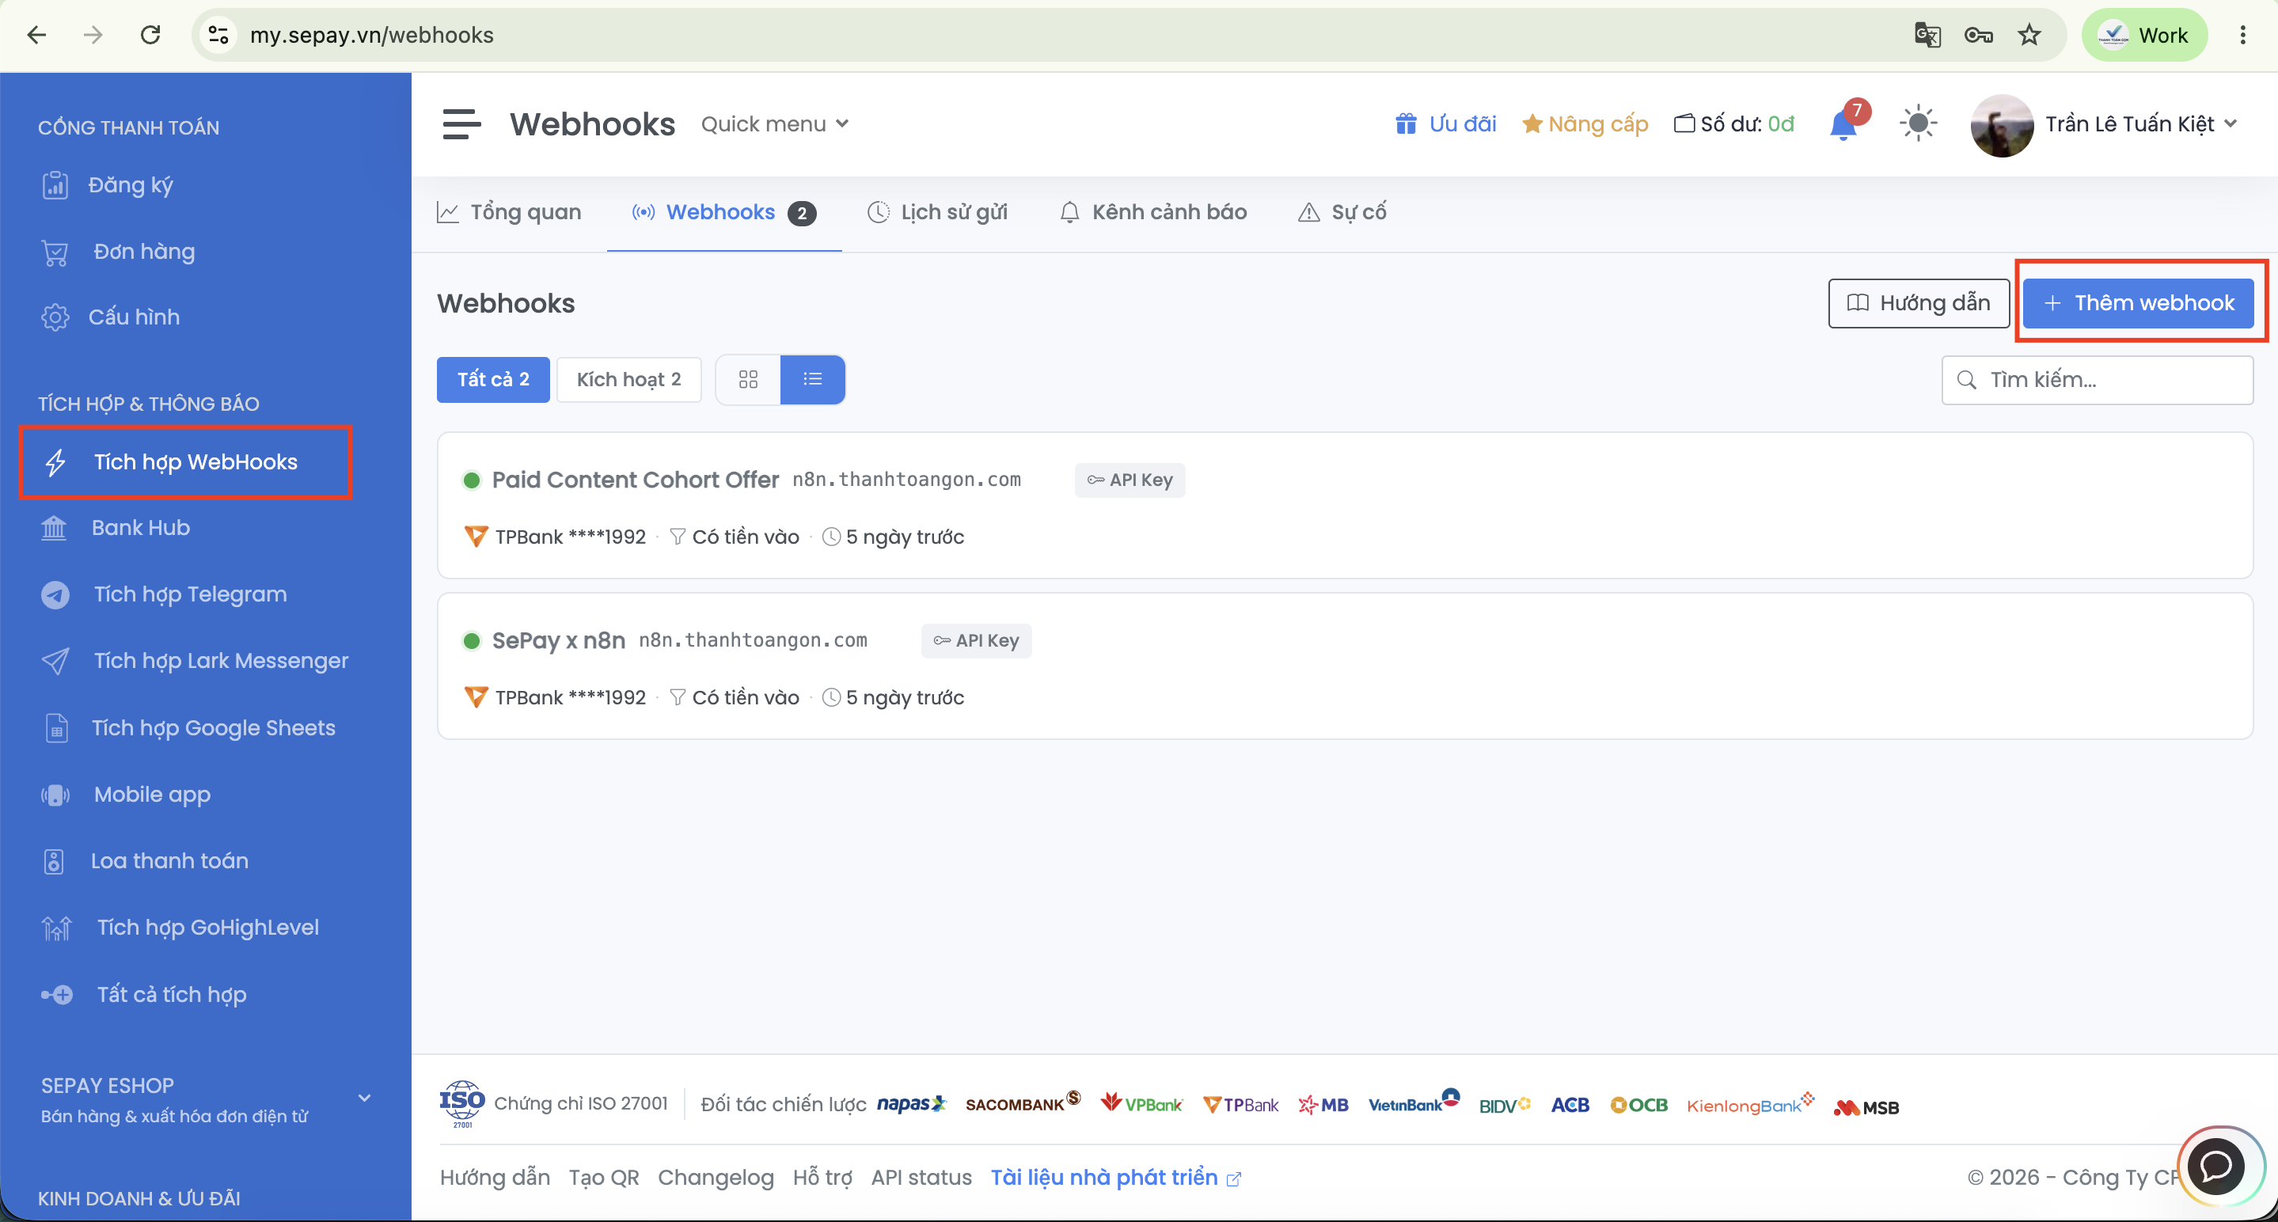Select the Webhooks tab
Viewport: 2278px width, 1222px height.
723,212
